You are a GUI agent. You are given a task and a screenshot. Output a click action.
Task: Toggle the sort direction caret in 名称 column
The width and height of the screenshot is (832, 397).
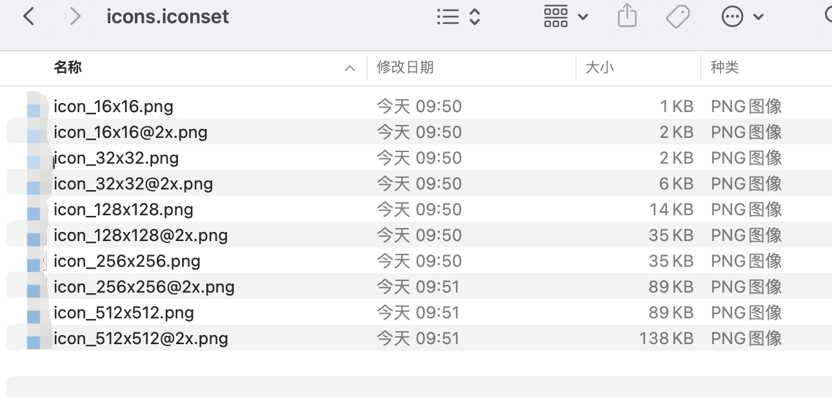pyautogui.click(x=350, y=68)
